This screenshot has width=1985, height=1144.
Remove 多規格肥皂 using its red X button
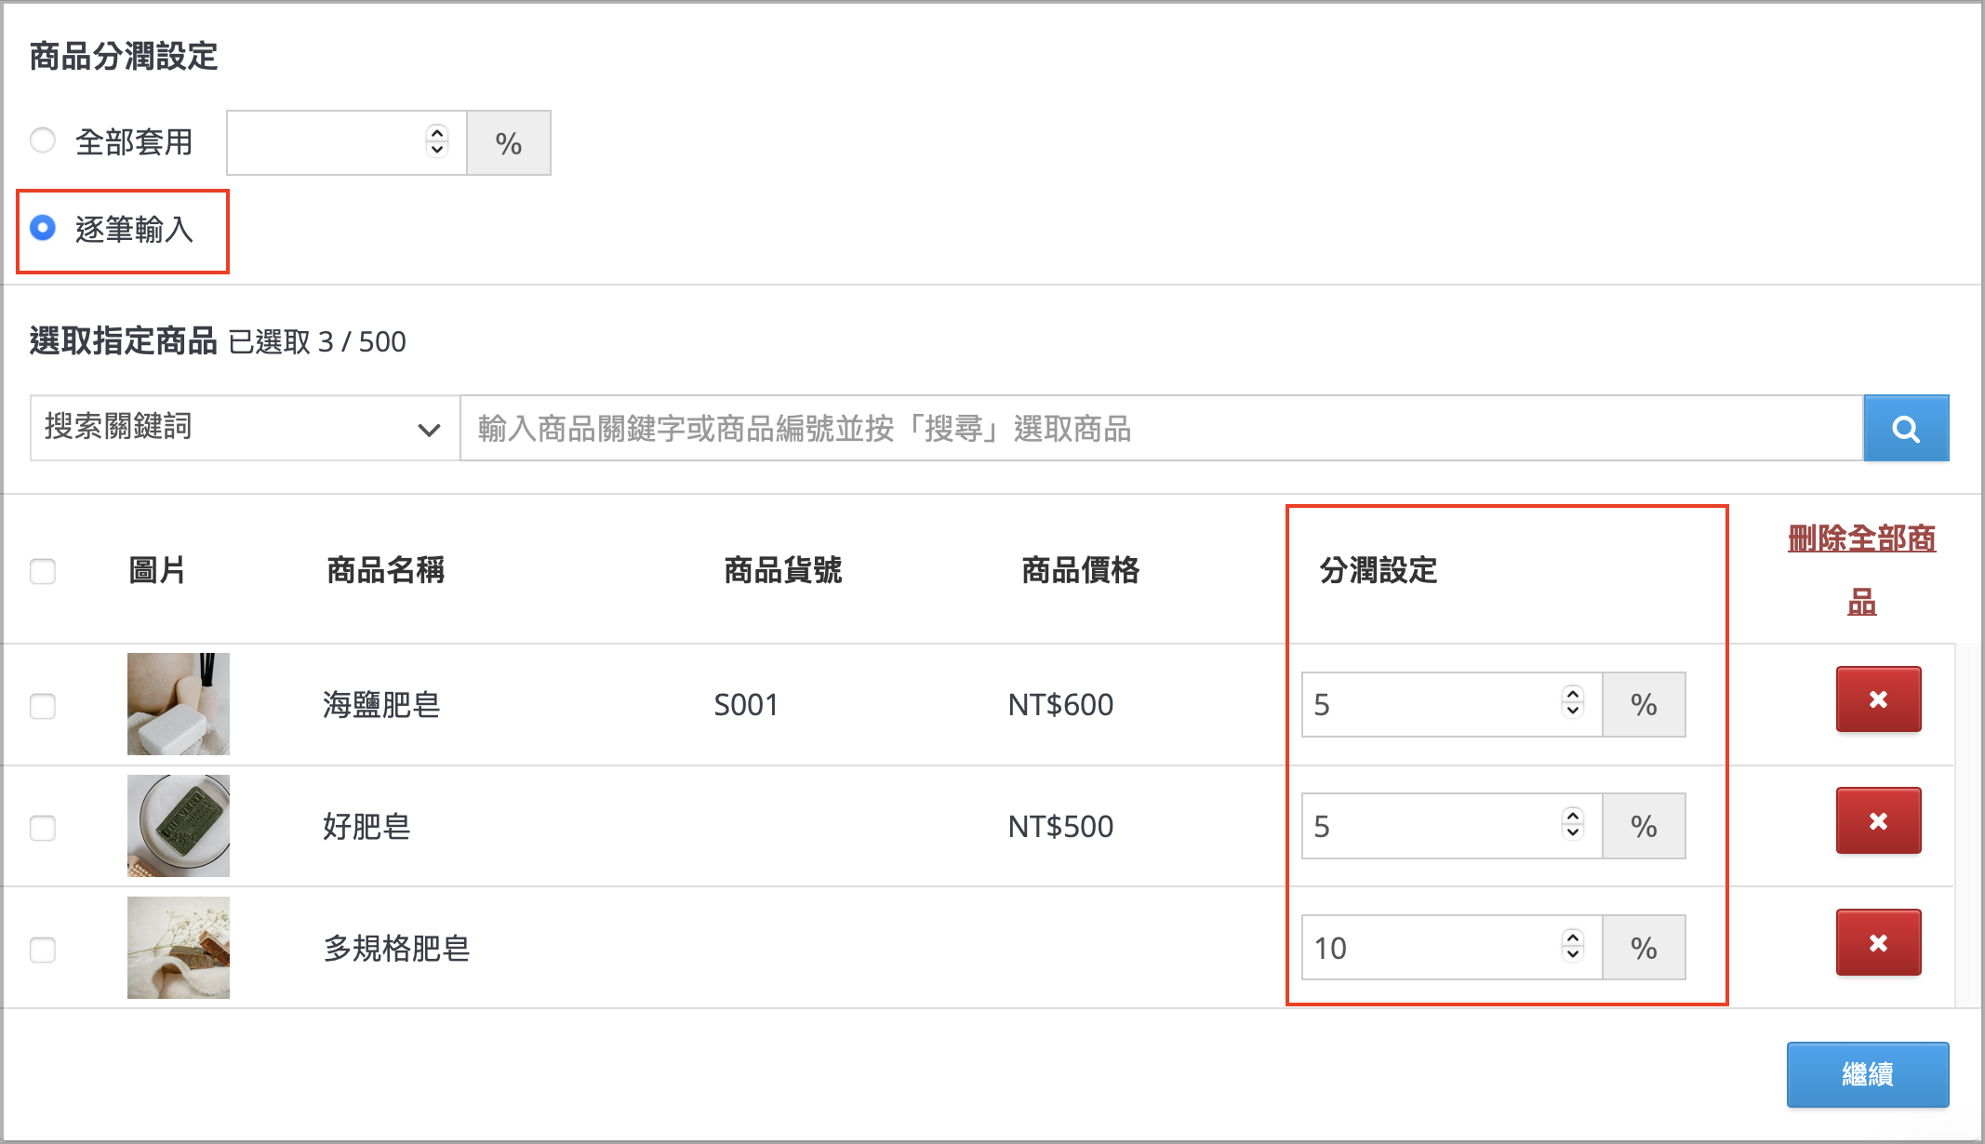(x=1878, y=943)
